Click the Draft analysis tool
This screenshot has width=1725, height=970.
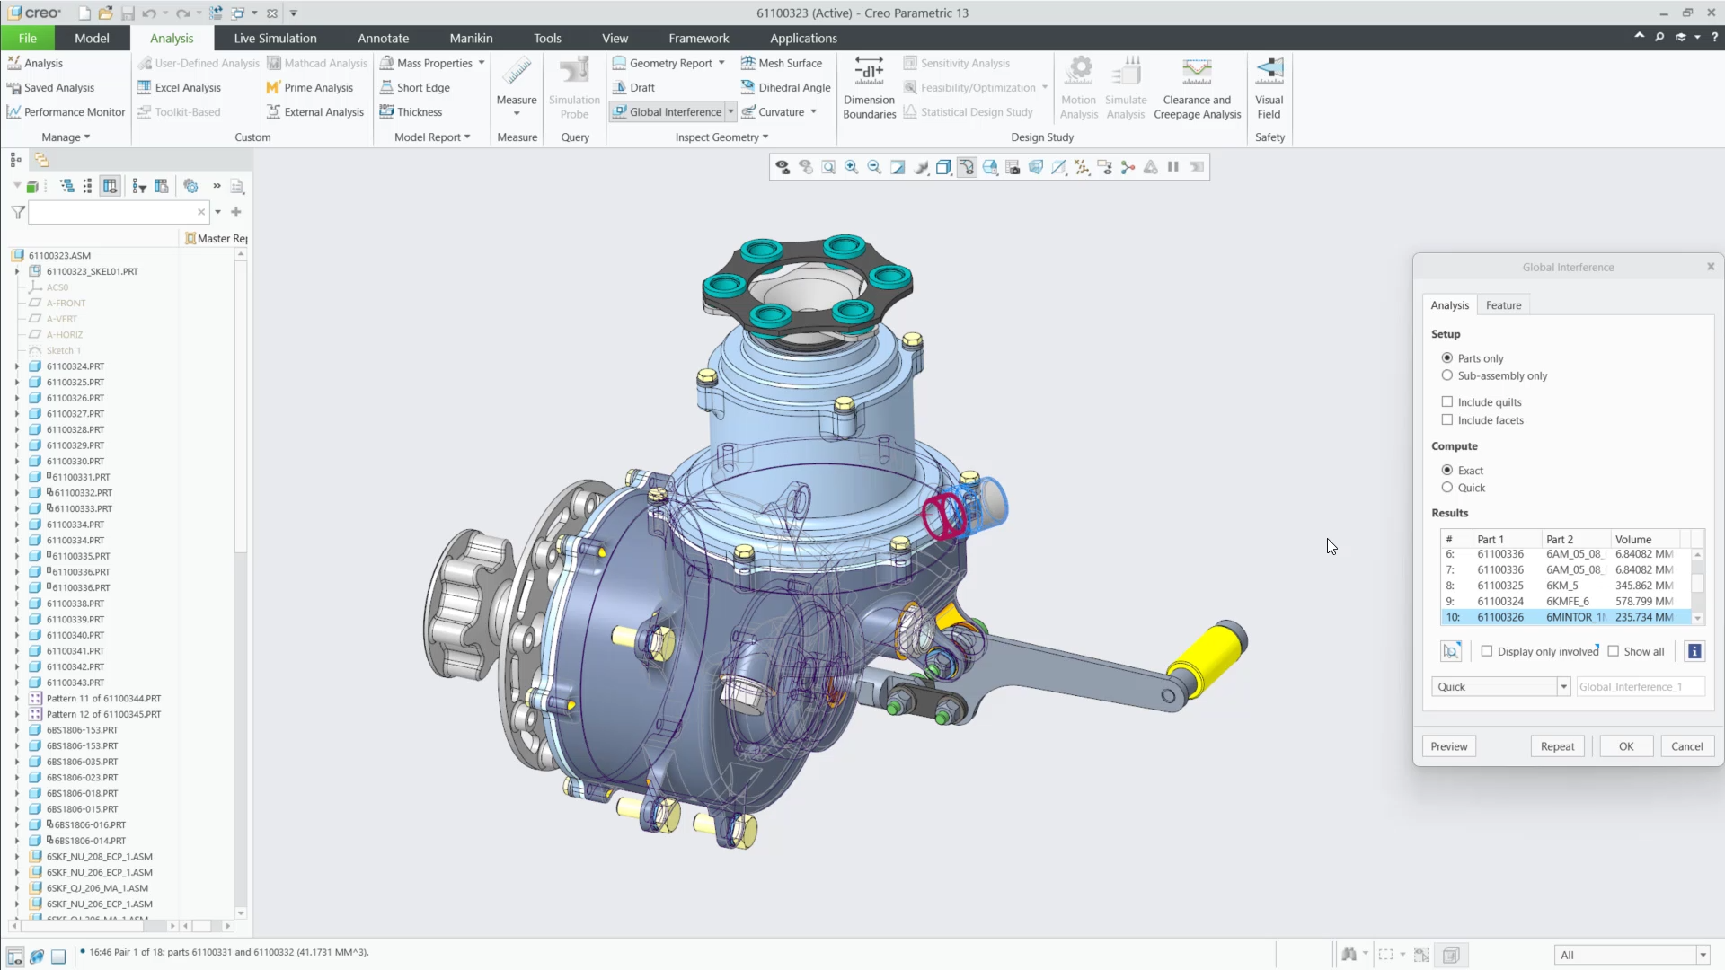coord(633,87)
